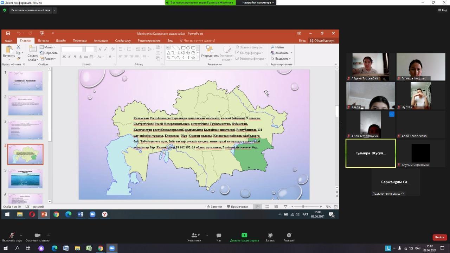The image size is (450, 253).
Task: Open Zoom from the shared taskbar
Action: 92,214
